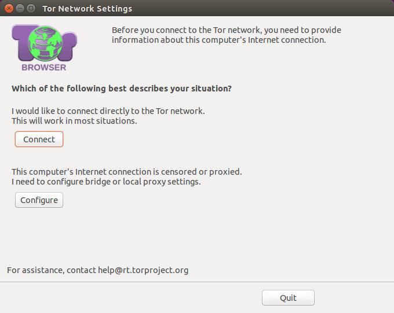Click the purple letter r of the Tor logo
Viewport: 394px width, 313px height.
[x=67, y=46]
